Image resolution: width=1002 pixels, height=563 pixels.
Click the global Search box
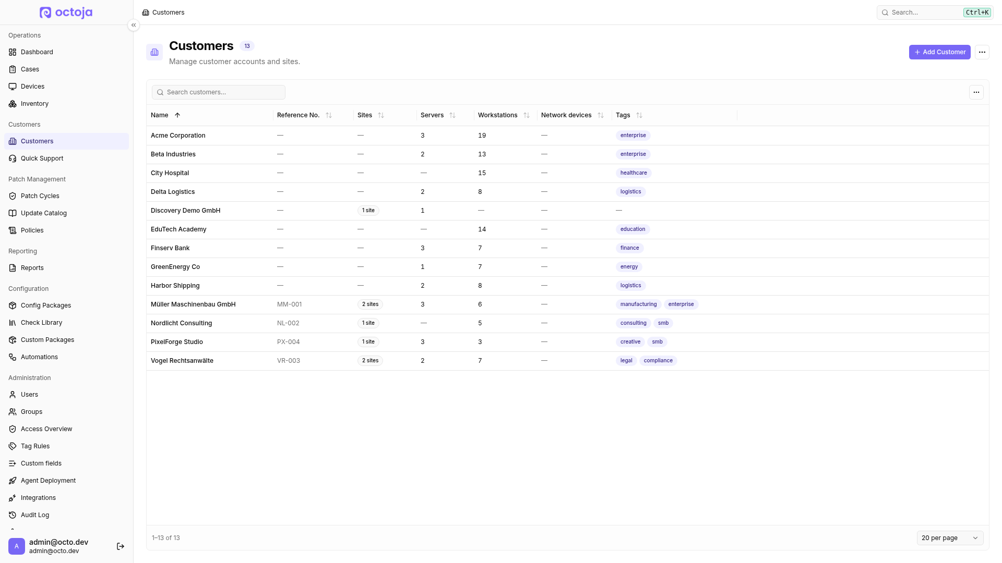(x=935, y=13)
